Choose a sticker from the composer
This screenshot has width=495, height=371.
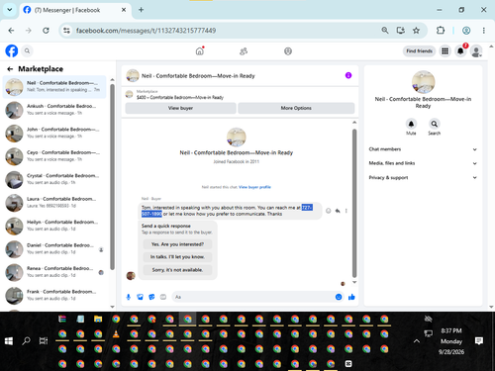coord(151,297)
